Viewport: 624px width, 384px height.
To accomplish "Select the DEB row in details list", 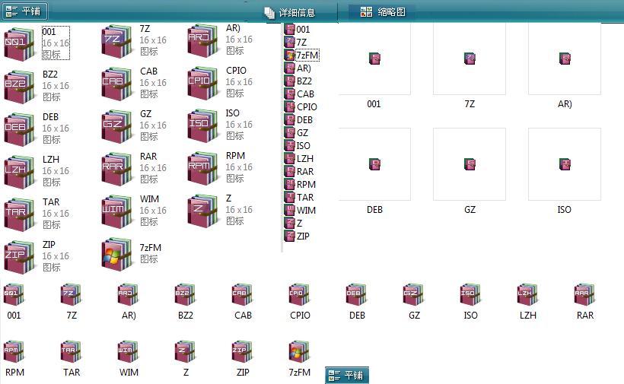I will [299, 120].
